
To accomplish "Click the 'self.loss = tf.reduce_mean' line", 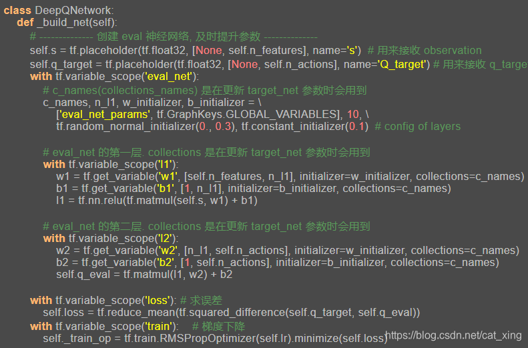I will pos(231,313).
